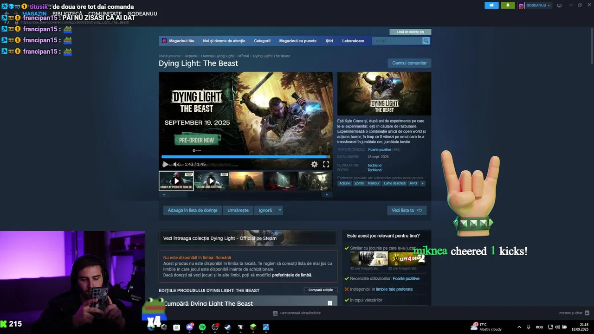This screenshot has width=594, height=334.
Task: Click the Acțiune tag
Action: click(x=344, y=183)
